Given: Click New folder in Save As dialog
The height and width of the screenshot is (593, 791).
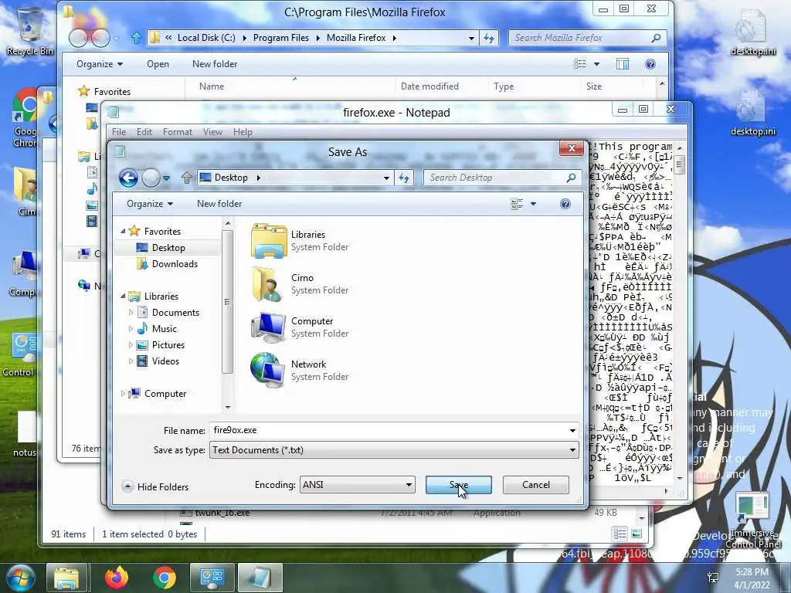Looking at the screenshot, I should [219, 204].
